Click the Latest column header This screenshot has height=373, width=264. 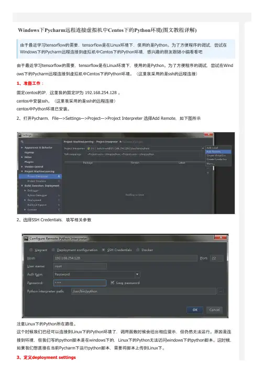point(182,163)
